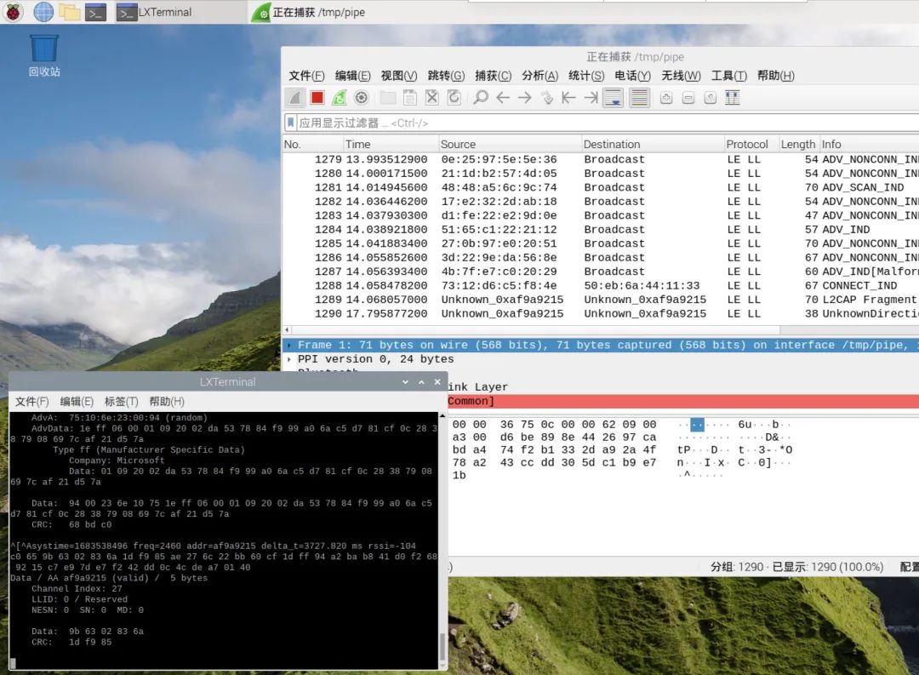
Task: Open LXTerminal 文件(F) menu
Action: click(x=31, y=402)
